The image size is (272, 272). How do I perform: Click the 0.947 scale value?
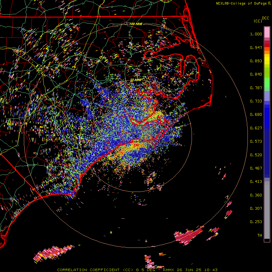(x=256, y=47)
